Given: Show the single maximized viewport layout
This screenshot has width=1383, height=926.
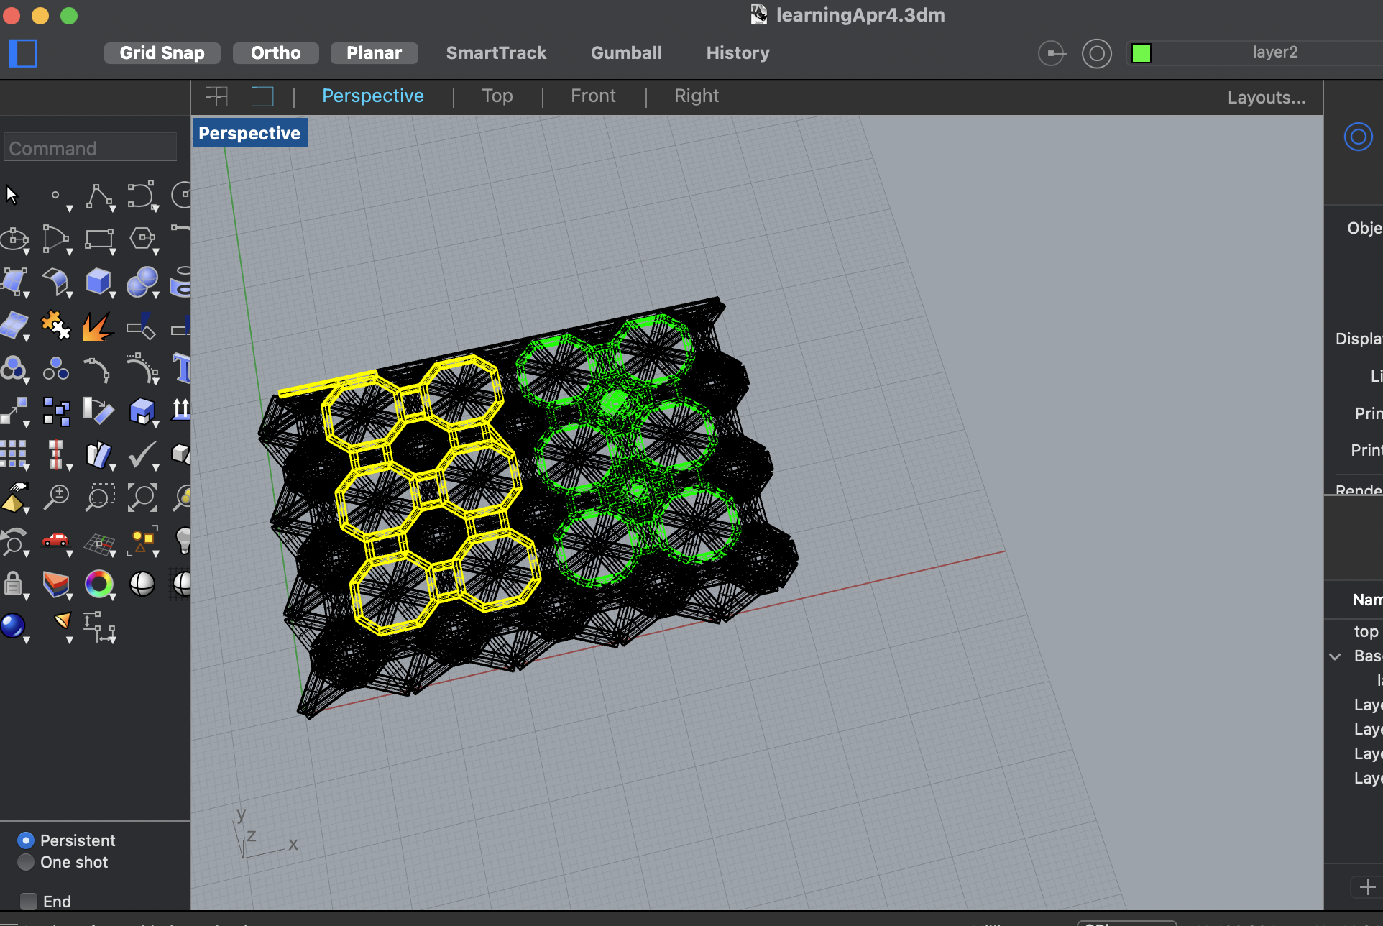Looking at the screenshot, I should [x=262, y=96].
